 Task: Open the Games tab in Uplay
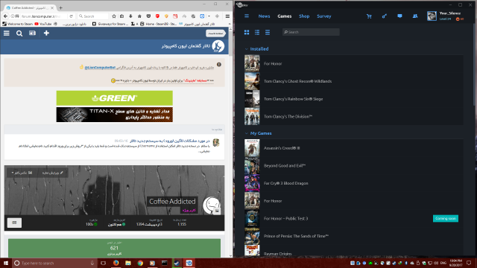(285, 16)
